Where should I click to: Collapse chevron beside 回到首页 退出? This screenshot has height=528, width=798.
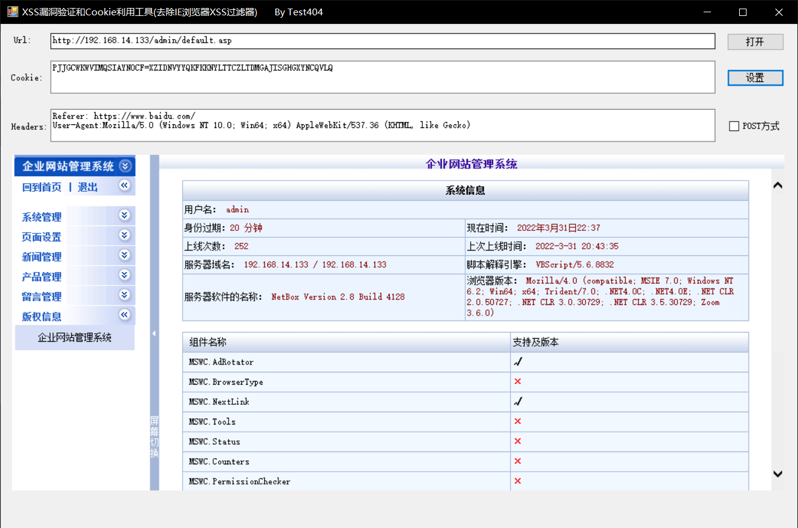[x=125, y=186]
